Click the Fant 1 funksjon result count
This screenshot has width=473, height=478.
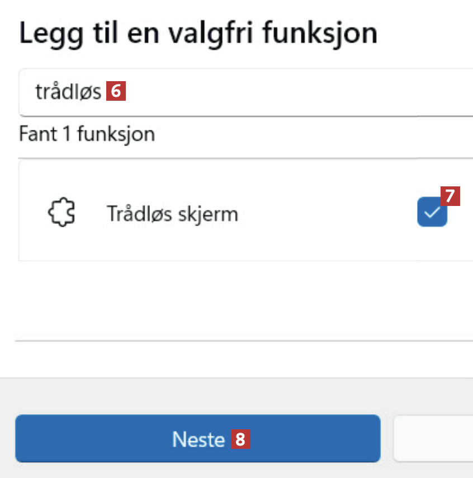pyautogui.click(x=87, y=134)
